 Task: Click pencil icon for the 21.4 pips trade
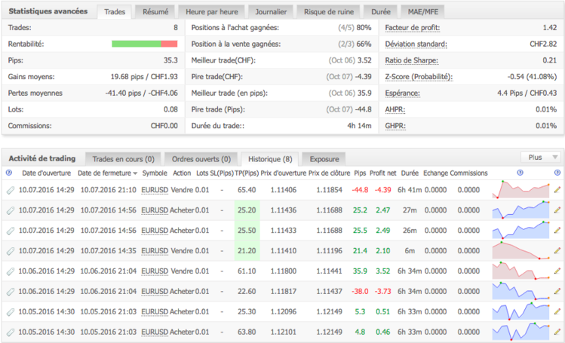click(557, 250)
